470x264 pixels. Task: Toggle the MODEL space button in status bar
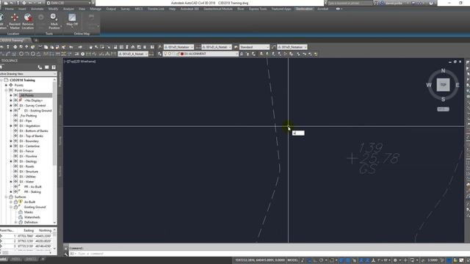(293, 260)
